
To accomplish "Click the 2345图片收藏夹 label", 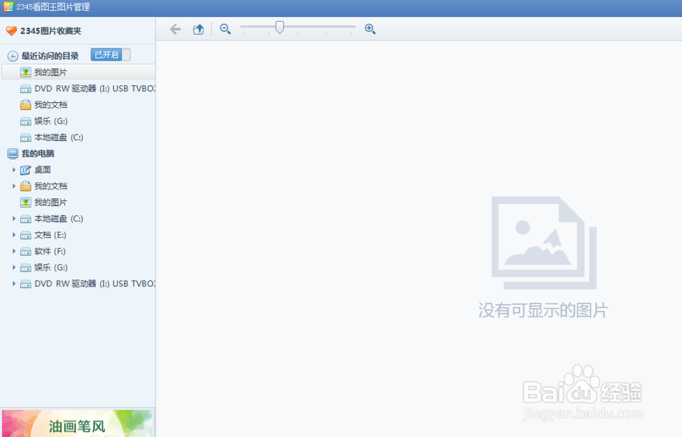I will click(51, 31).
